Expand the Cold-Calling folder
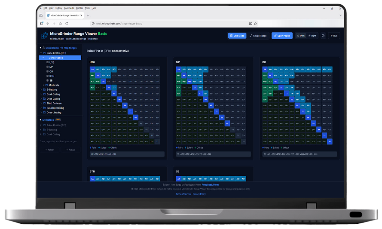 (x=41, y=94)
